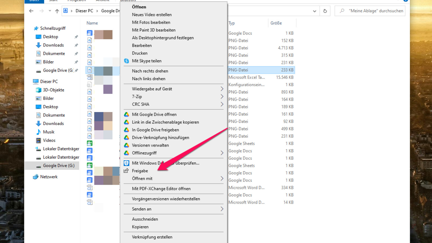Select Google Drive (G:) under Dieser PC
The height and width of the screenshot is (243, 432).
click(59, 166)
